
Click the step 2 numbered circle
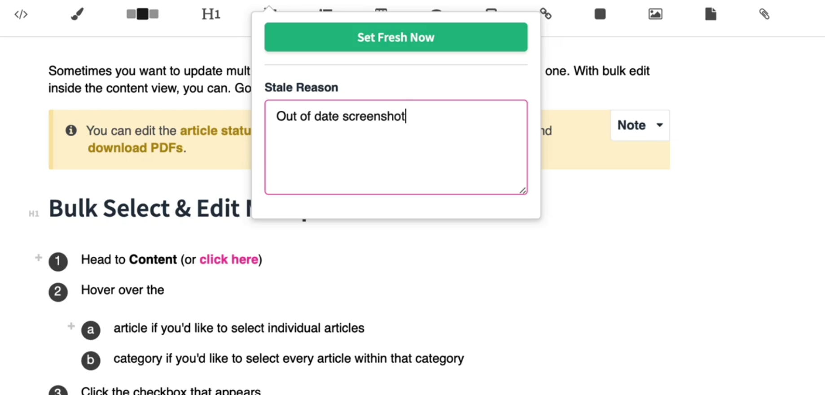tap(58, 292)
